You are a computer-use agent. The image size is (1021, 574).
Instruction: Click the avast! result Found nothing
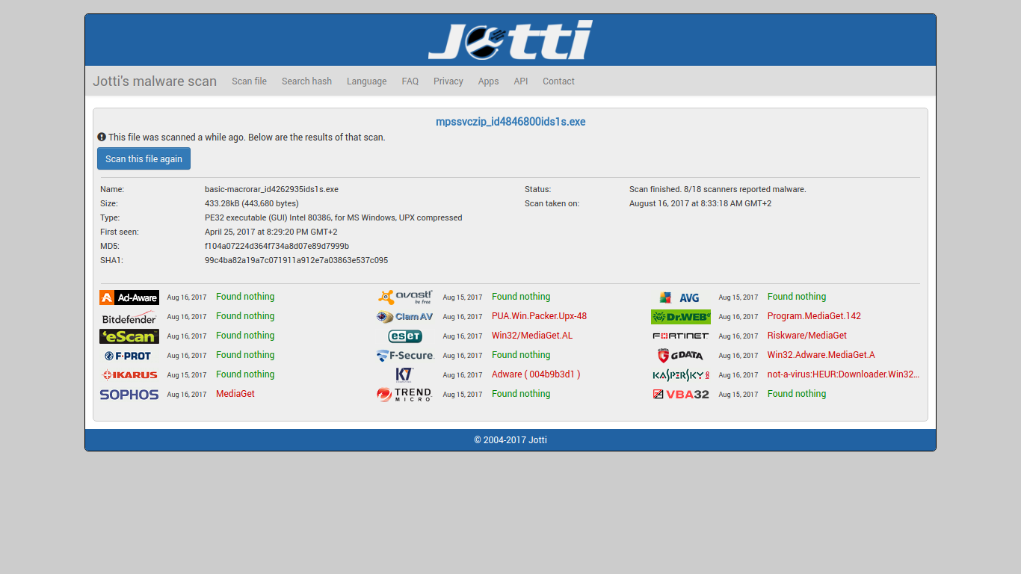click(x=521, y=297)
